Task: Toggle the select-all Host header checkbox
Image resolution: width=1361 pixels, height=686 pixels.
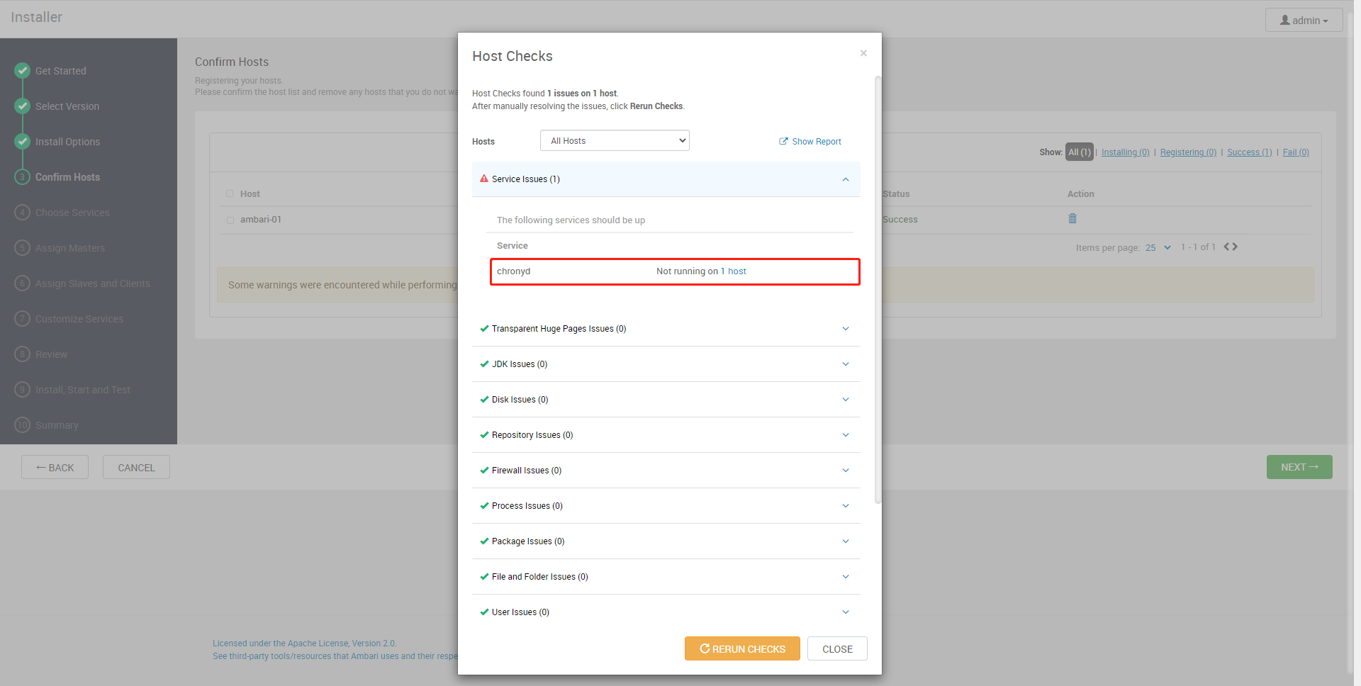Action: 230,193
